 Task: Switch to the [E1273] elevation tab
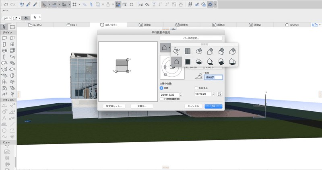tap(292, 25)
